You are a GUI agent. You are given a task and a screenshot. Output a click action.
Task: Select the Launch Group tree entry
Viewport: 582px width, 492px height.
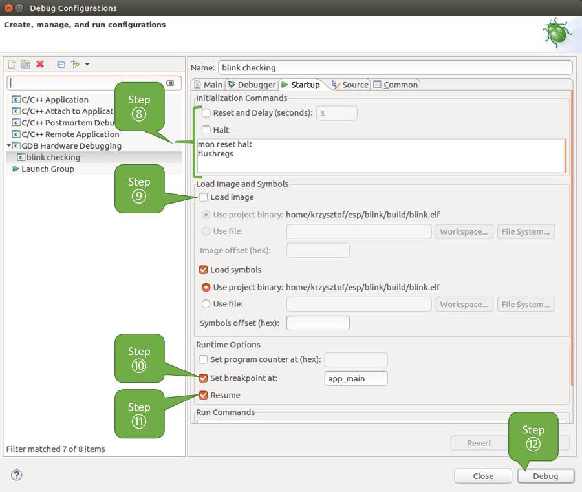pyautogui.click(x=47, y=169)
